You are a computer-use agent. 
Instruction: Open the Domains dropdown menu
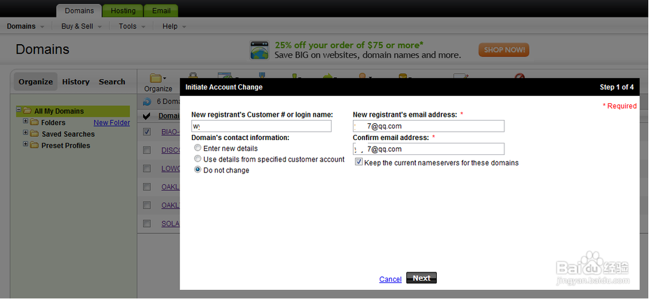point(26,26)
